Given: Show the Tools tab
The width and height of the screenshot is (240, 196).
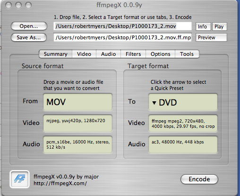Looking at the screenshot, I should 187,54.
